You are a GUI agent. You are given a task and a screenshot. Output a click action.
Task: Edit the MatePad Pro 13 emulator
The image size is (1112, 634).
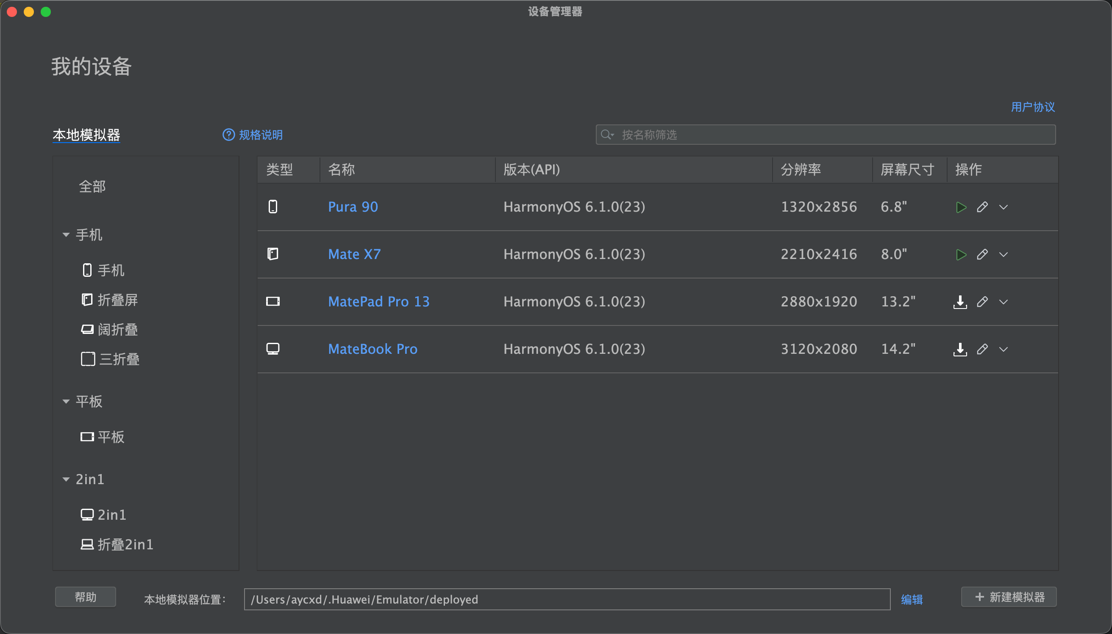982,302
